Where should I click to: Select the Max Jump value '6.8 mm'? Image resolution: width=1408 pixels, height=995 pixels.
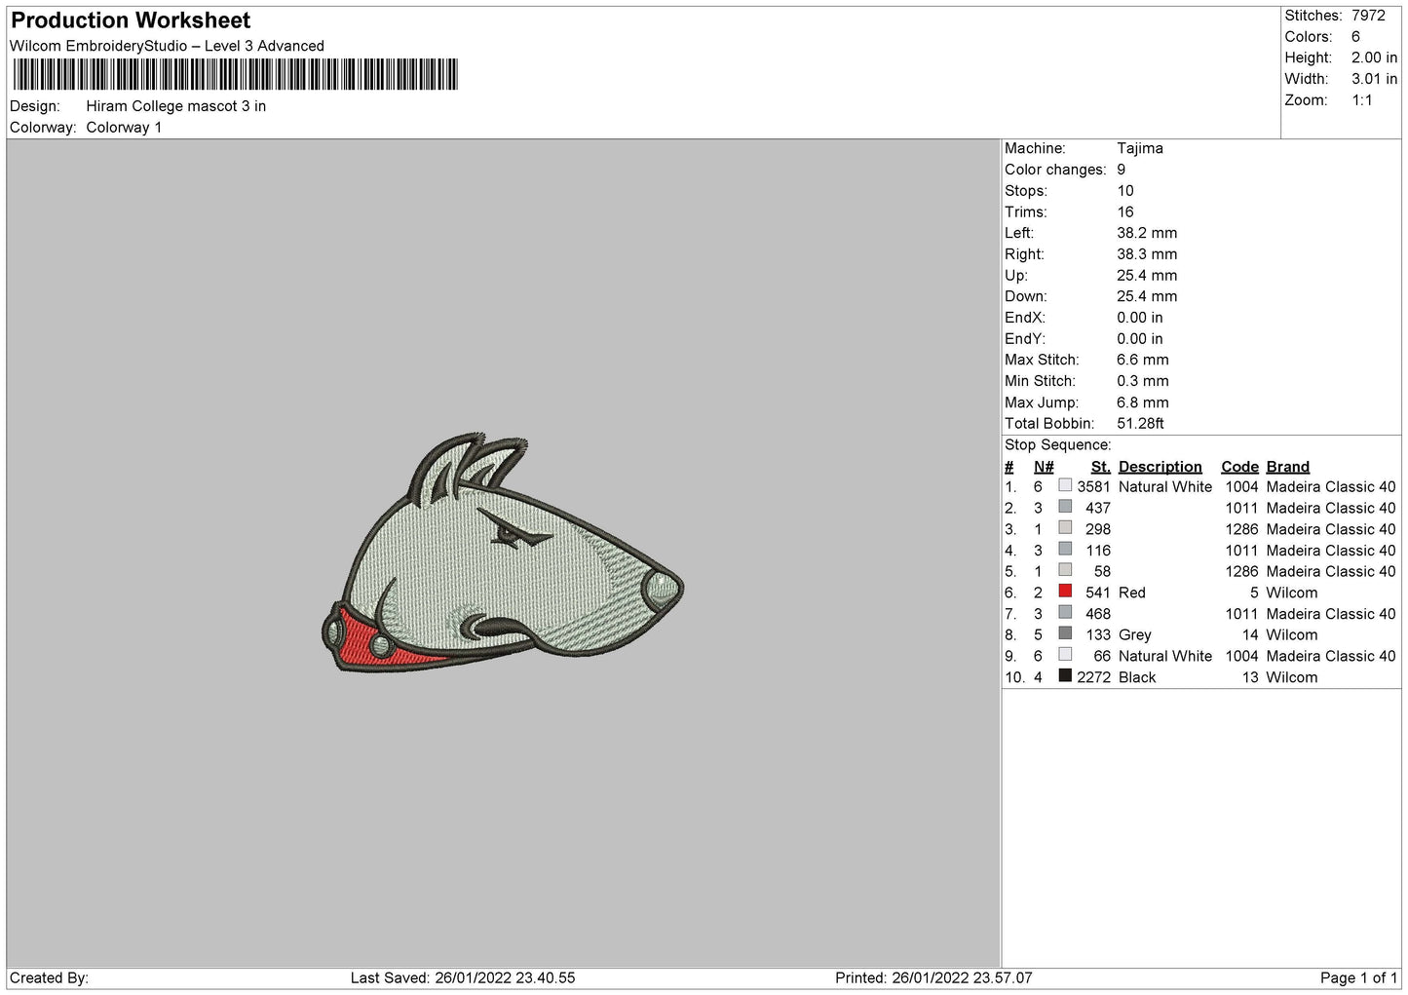[x=1143, y=402]
